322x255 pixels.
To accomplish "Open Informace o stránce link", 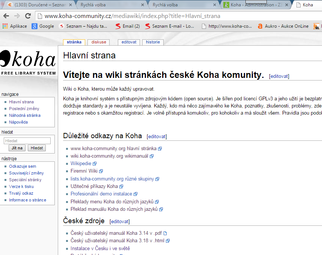I will 27,200.
